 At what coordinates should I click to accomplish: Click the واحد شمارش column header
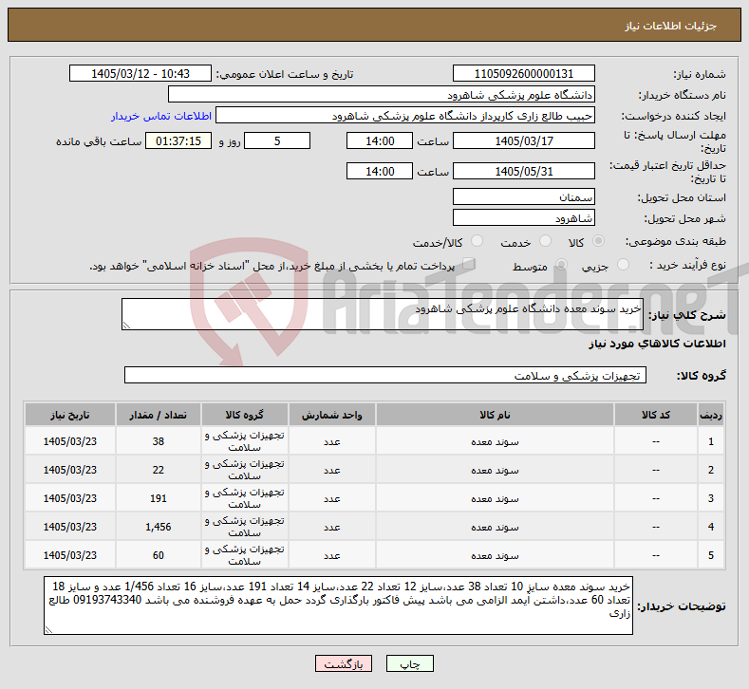click(331, 415)
